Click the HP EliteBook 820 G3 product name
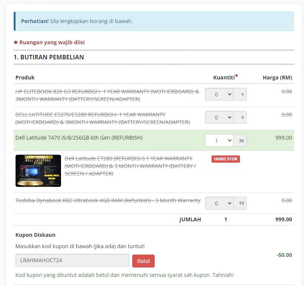Screen dimensions: 304x286 click(107, 95)
